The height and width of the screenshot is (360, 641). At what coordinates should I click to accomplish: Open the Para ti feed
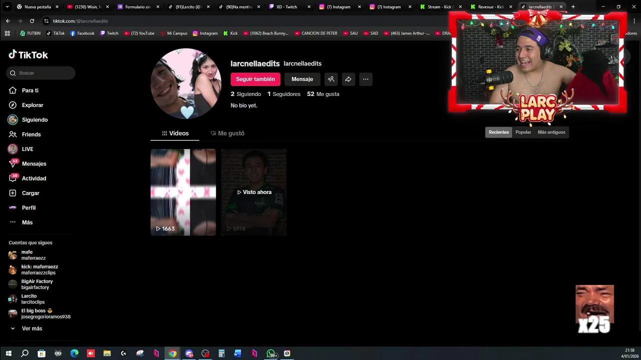30,90
